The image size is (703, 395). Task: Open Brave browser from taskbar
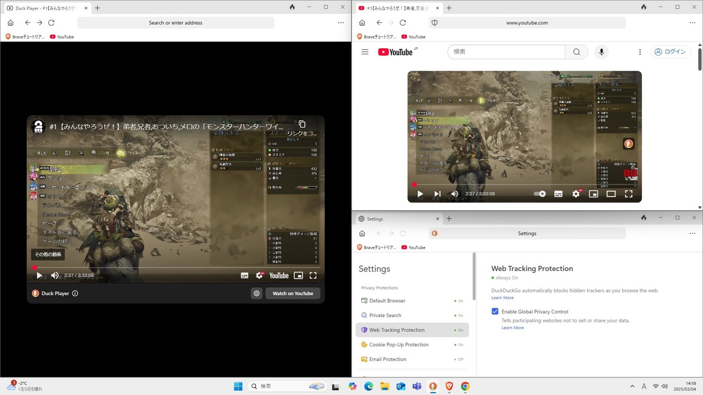(449, 386)
